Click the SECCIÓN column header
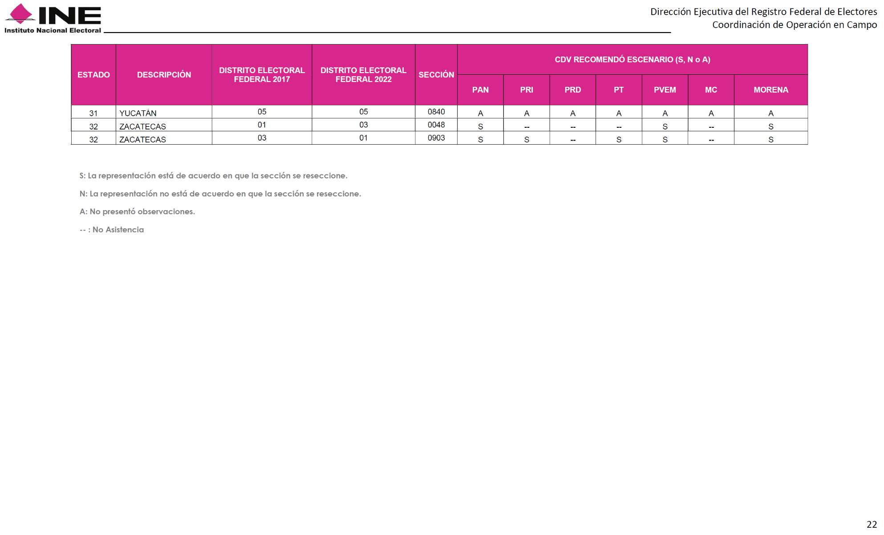Viewport: 884px width, 535px height. tap(436, 75)
